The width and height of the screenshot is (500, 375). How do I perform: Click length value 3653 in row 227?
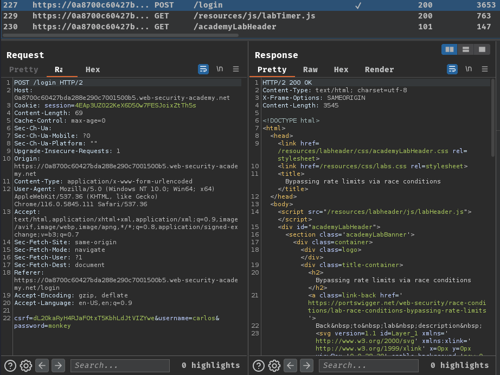486,5
